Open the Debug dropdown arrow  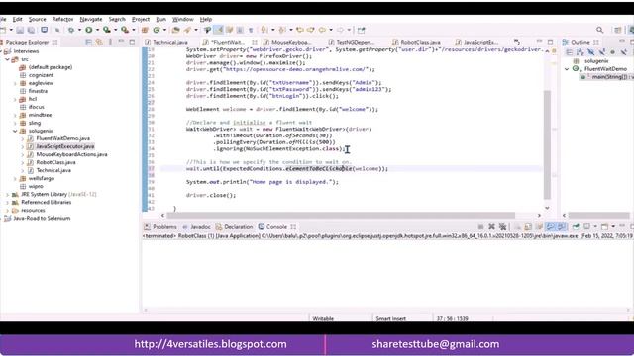click(x=79, y=30)
